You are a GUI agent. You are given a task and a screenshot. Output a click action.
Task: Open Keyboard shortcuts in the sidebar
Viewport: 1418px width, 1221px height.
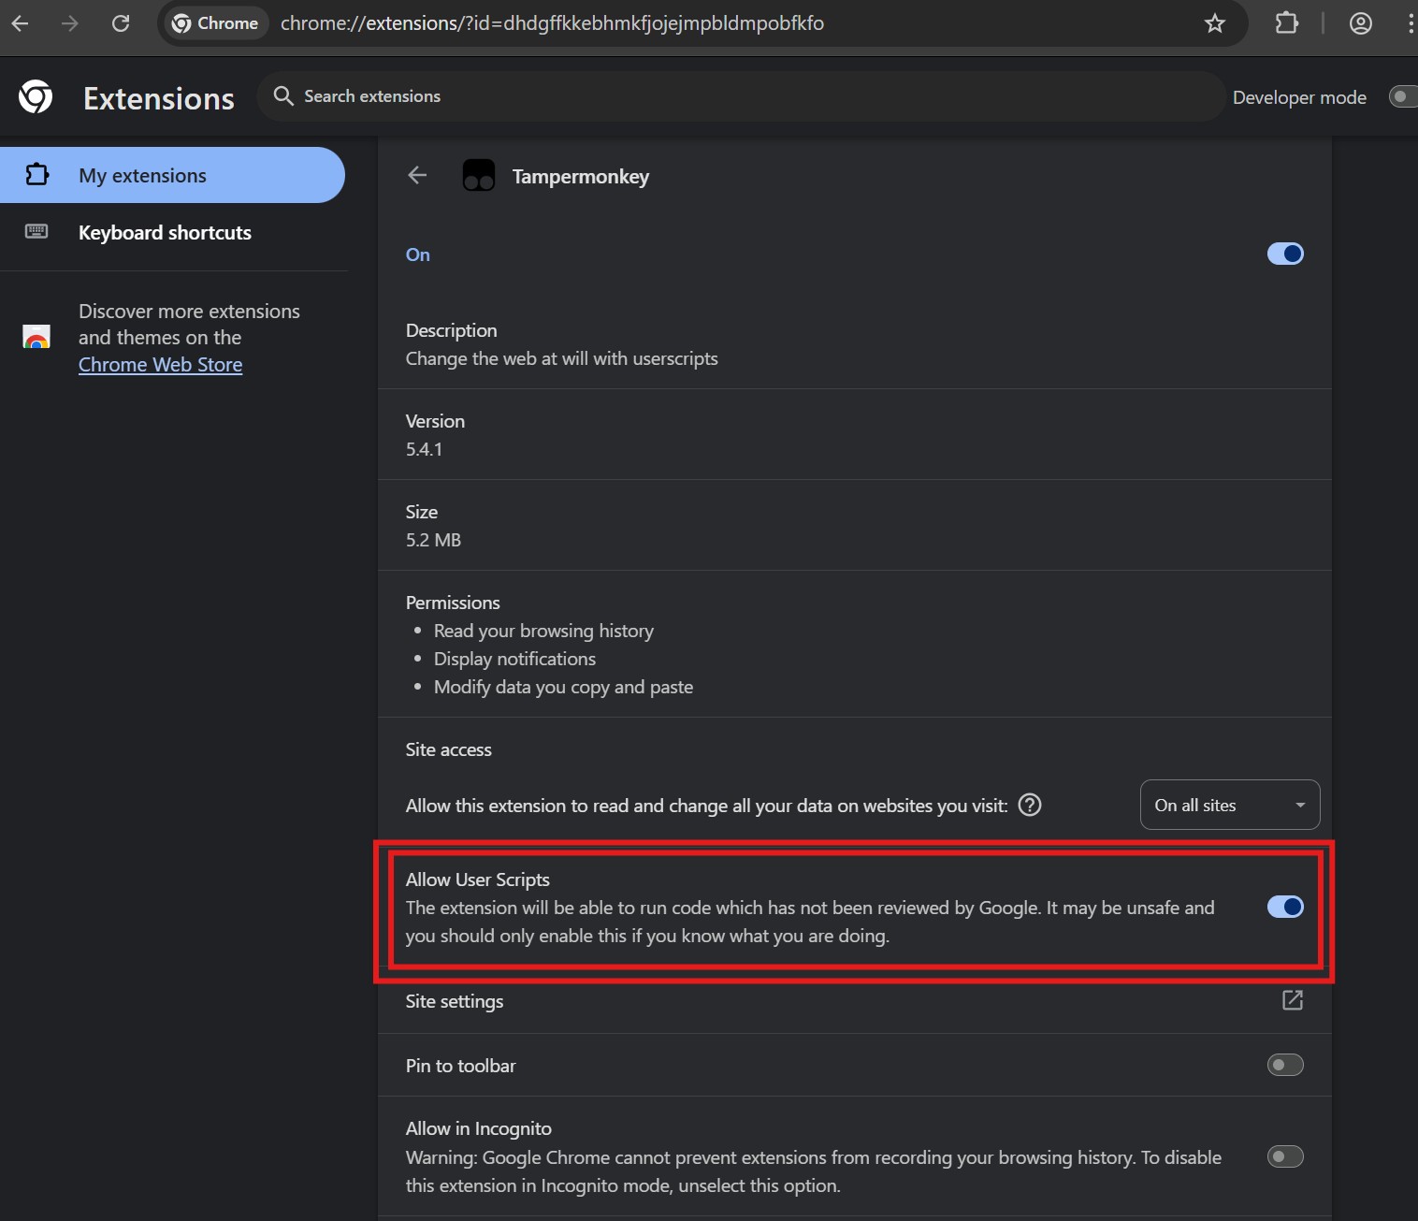165,232
